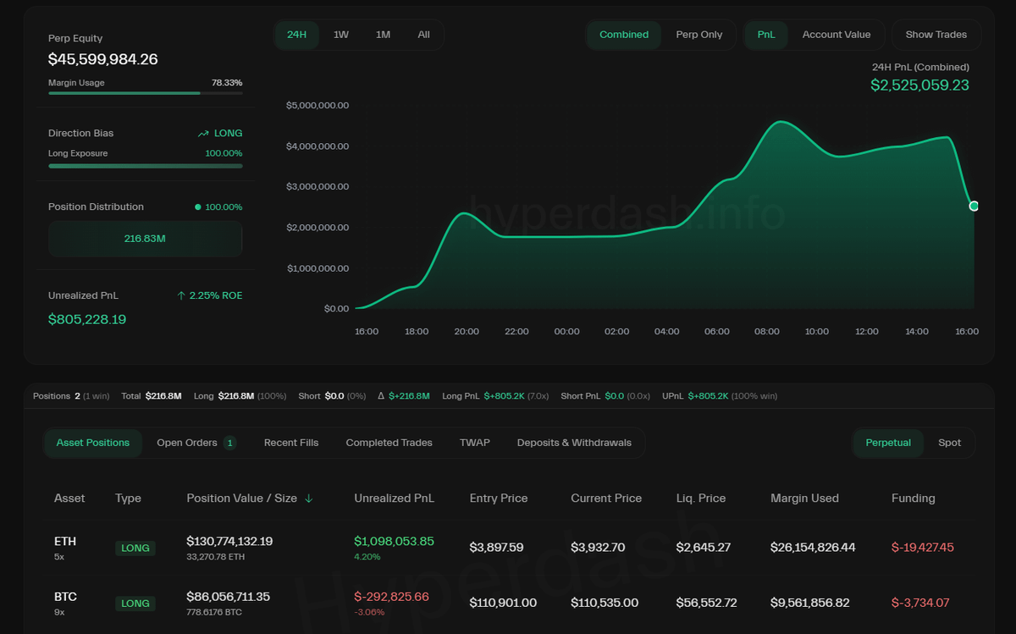Click the 16:00 timestamp on the chart axis
This screenshot has height=634, width=1016.
367,331
